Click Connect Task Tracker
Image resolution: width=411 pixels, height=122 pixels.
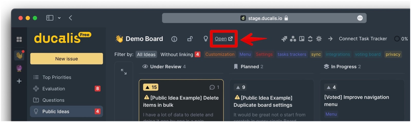(363, 39)
